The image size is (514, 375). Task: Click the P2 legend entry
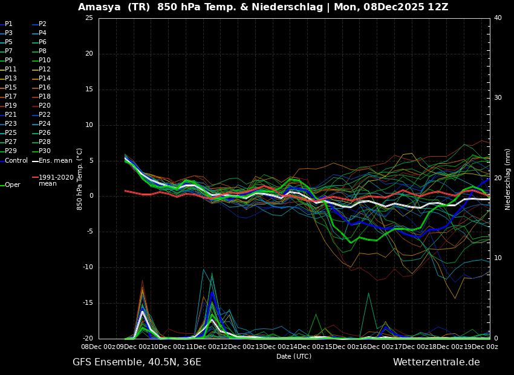point(39,24)
